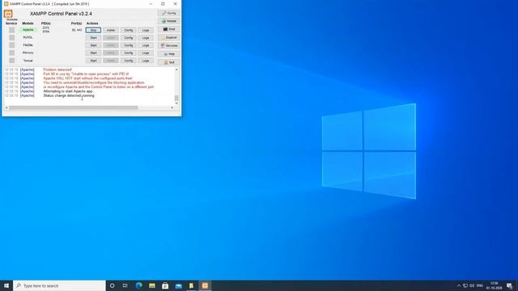Toggle Mercury service install checkbox
Image resolution: width=518 pixels, height=291 pixels.
tap(11, 53)
